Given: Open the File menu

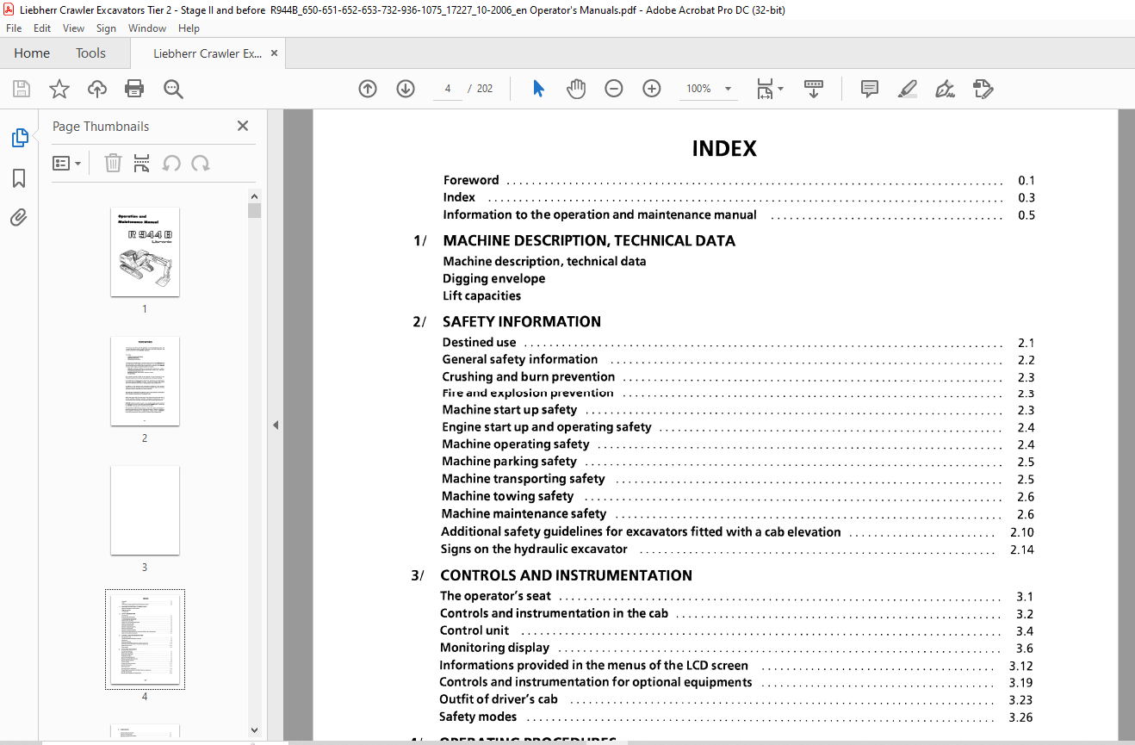Looking at the screenshot, I should [x=14, y=28].
